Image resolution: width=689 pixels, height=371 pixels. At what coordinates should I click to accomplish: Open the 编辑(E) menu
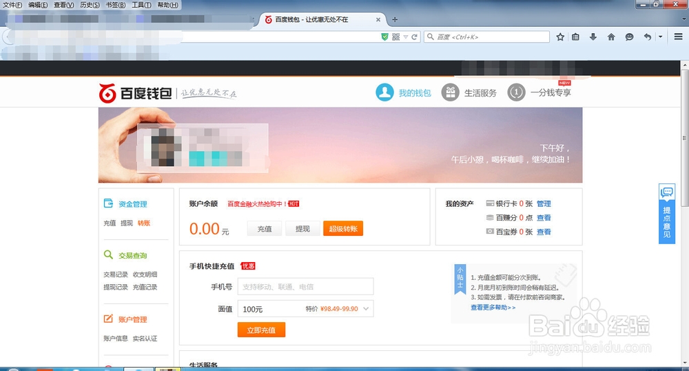click(x=38, y=6)
